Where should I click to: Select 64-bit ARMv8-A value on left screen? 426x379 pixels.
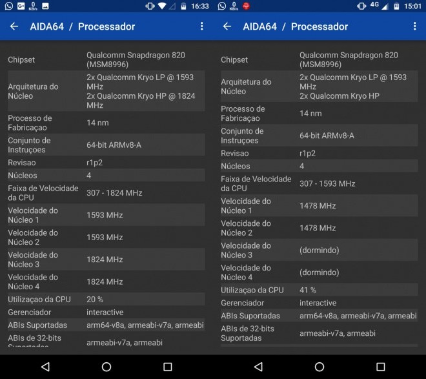[114, 145]
